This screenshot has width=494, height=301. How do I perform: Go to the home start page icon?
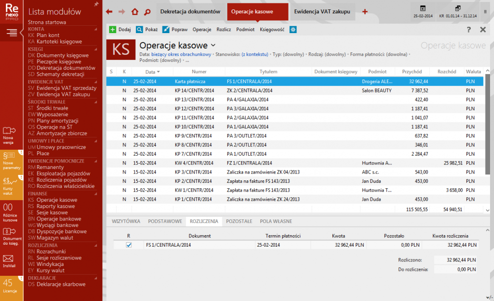(x=135, y=12)
